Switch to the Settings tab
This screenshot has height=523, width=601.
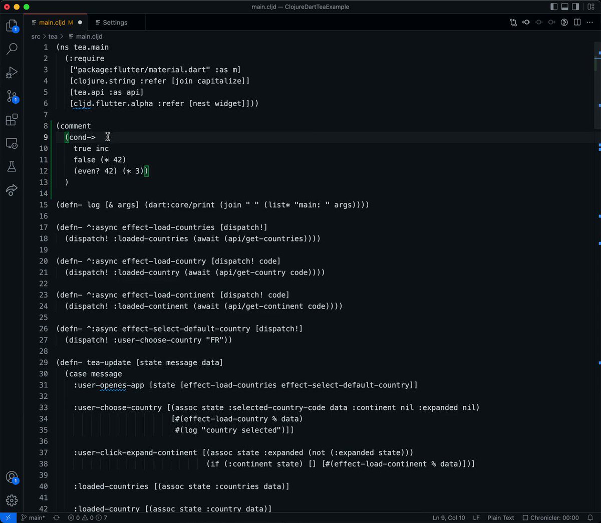116,23
